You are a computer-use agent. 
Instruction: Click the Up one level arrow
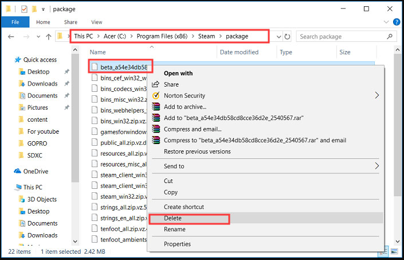coord(49,37)
